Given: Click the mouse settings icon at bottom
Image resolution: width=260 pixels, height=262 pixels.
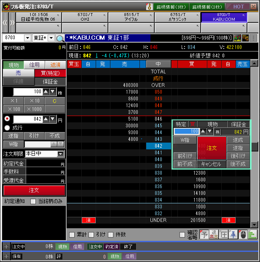Looking at the screenshot, I should (243, 235).
